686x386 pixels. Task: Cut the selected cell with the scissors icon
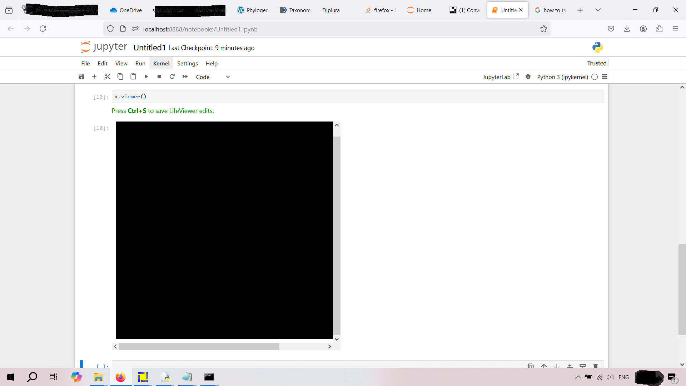(107, 76)
